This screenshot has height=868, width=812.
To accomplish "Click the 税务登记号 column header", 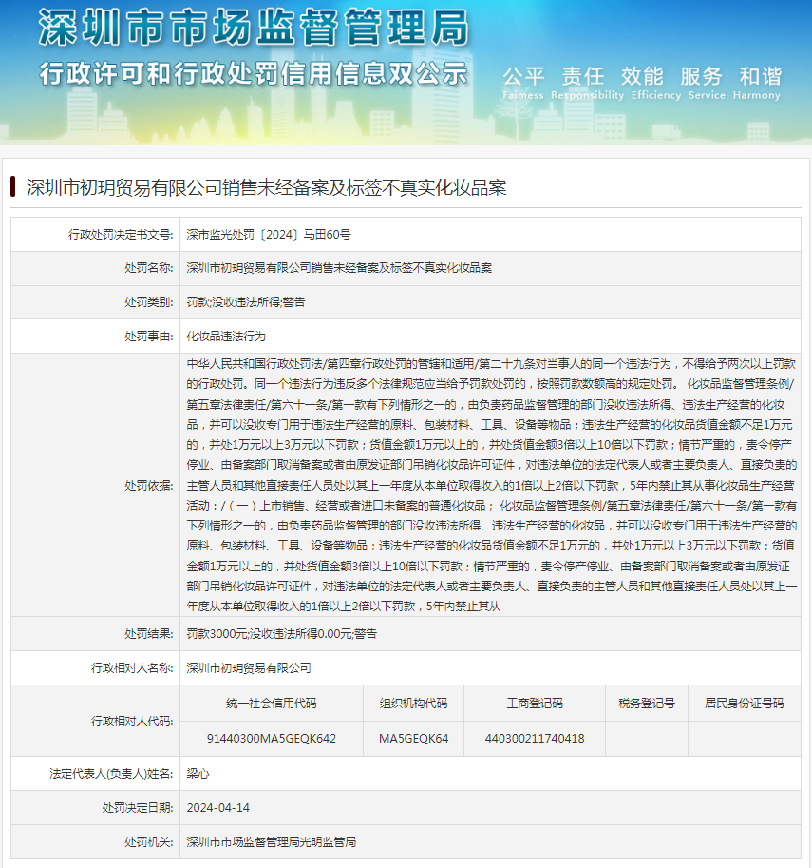I will tap(647, 704).
